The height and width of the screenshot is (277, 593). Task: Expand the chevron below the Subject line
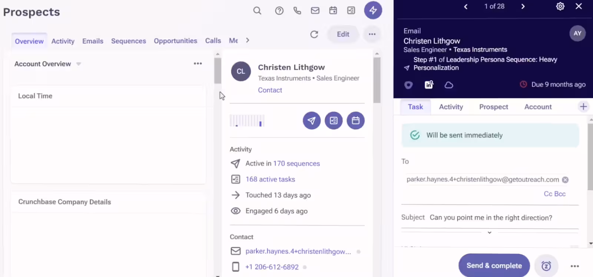click(x=490, y=233)
